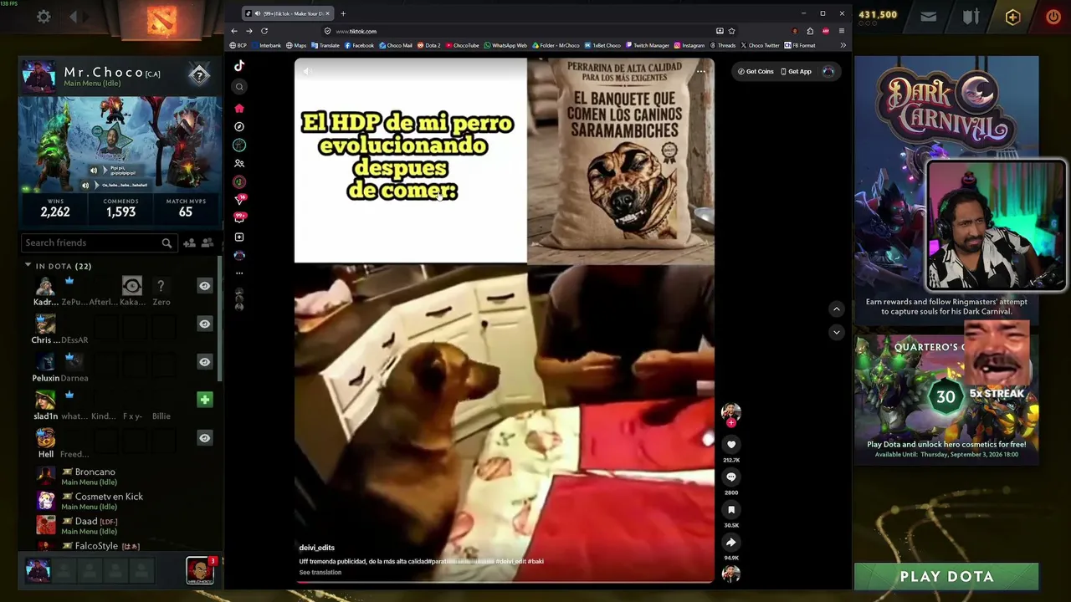Image resolution: width=1071 pixels, height=602 pixels.
Task: Open the video comments bubble icon
Action: [730, 477]
